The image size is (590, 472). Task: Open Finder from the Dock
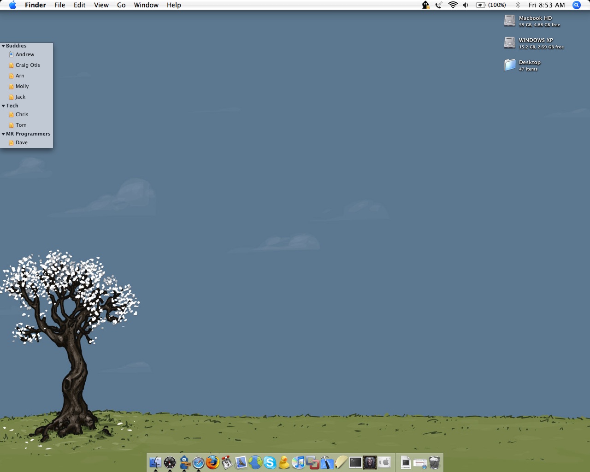[x=156, y=462]
